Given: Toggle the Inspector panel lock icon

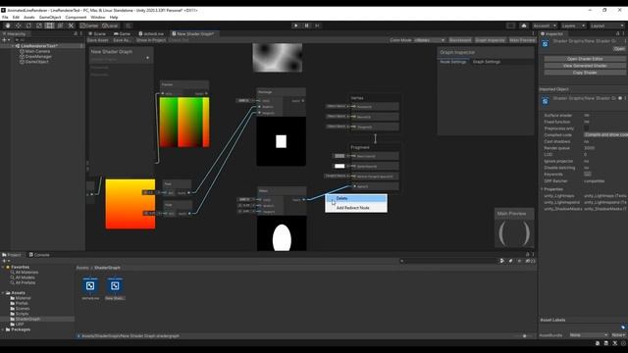Looking at the screenshot, I should [617, 34].
